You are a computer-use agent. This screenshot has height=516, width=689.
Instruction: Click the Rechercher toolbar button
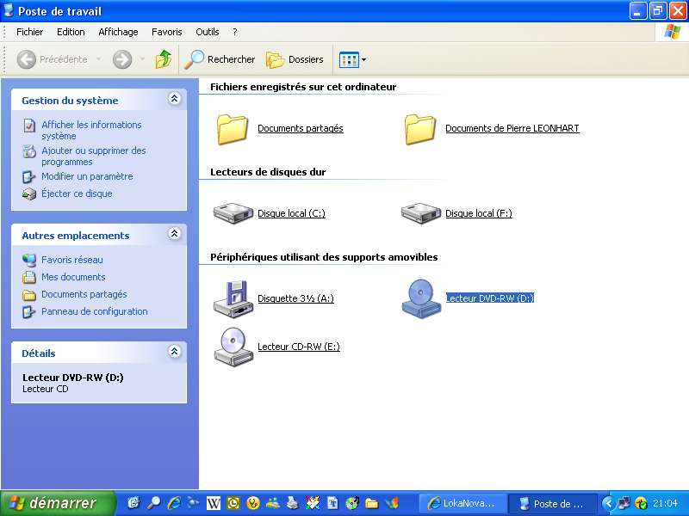(x=220, y=59)
